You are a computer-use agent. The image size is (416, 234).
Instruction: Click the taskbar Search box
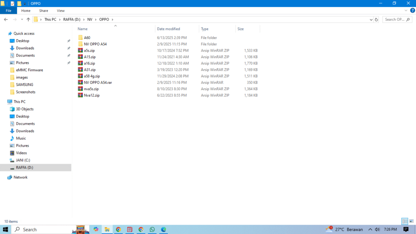pyautogui.click(x=50, y=230)
